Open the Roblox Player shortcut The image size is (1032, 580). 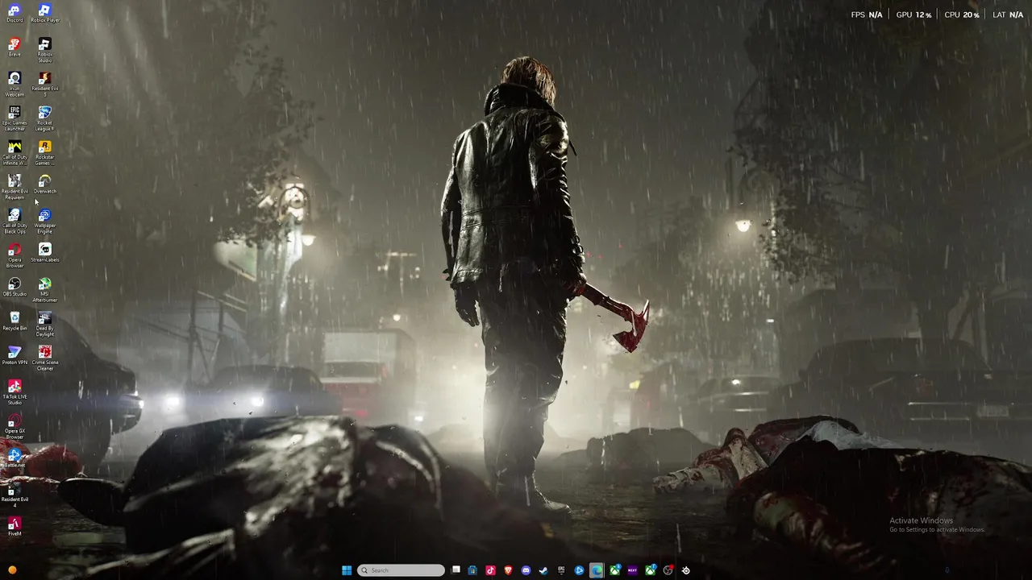click(45, 13)
